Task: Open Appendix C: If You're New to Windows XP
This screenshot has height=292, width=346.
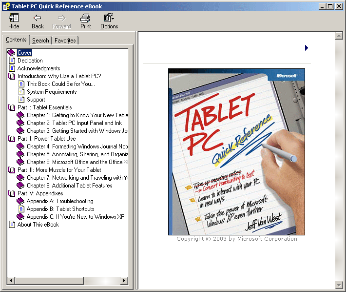Action: coord(76,217)
